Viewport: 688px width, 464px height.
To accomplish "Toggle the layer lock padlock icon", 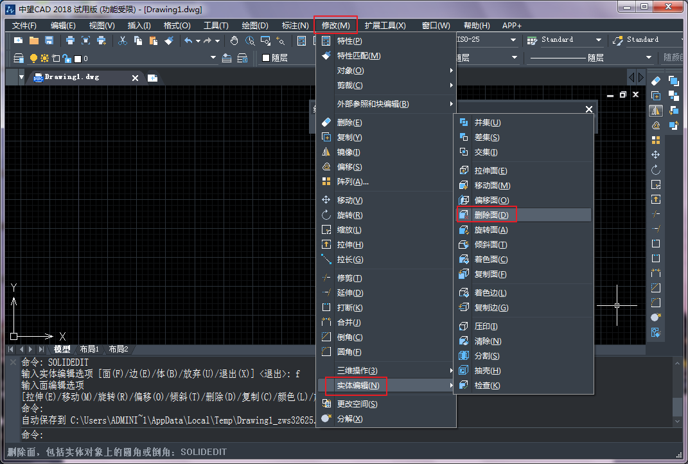I will pyautogui.click(x=66, y=57).
